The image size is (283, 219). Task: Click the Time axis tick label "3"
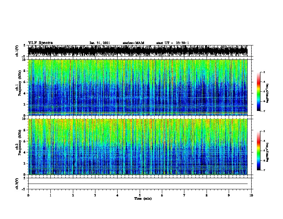click(95, 195)
